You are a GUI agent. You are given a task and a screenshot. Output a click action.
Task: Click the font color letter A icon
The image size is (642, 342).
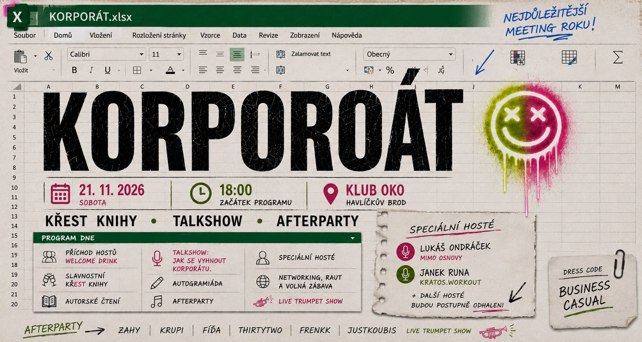pos(170,70)
